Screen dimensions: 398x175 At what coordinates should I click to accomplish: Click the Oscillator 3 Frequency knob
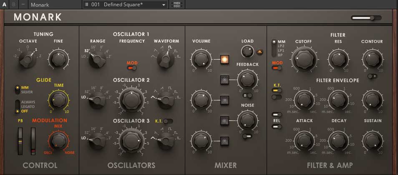(x=132, y=140)
